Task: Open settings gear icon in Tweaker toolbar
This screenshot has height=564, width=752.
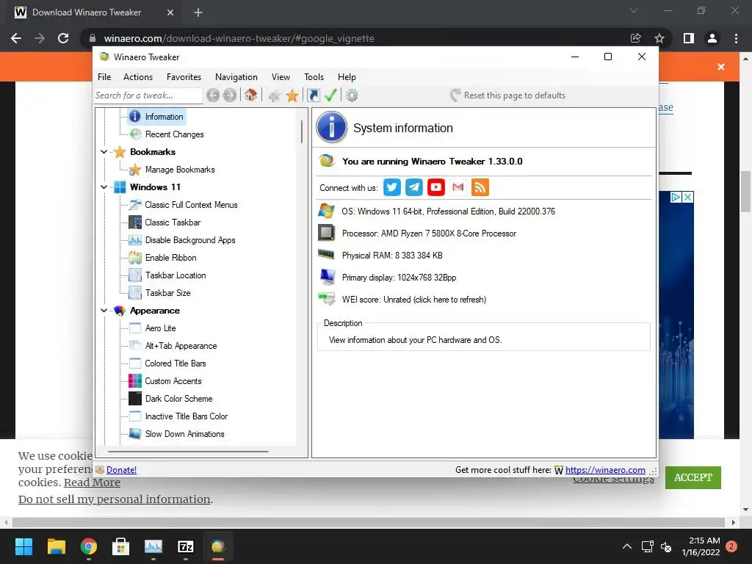Action: pos(352,95)
